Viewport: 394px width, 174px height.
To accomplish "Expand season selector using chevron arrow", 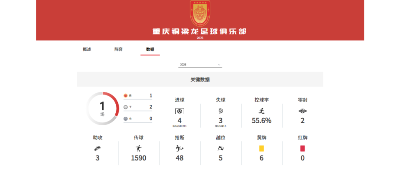I will click(219, 65).
